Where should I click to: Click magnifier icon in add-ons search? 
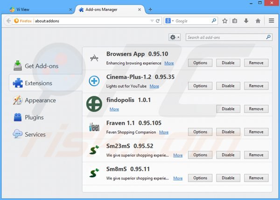pos(268,37)
